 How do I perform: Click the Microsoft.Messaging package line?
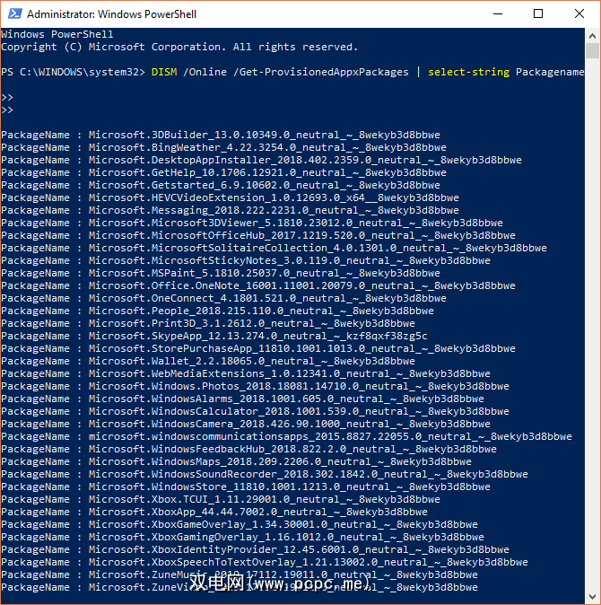pos(230,210)
